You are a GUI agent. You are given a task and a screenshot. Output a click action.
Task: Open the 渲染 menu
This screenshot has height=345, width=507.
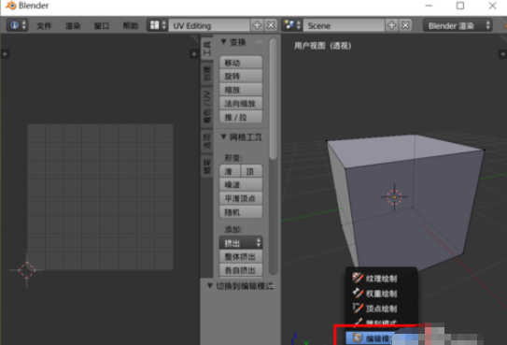tap(73, 26)
